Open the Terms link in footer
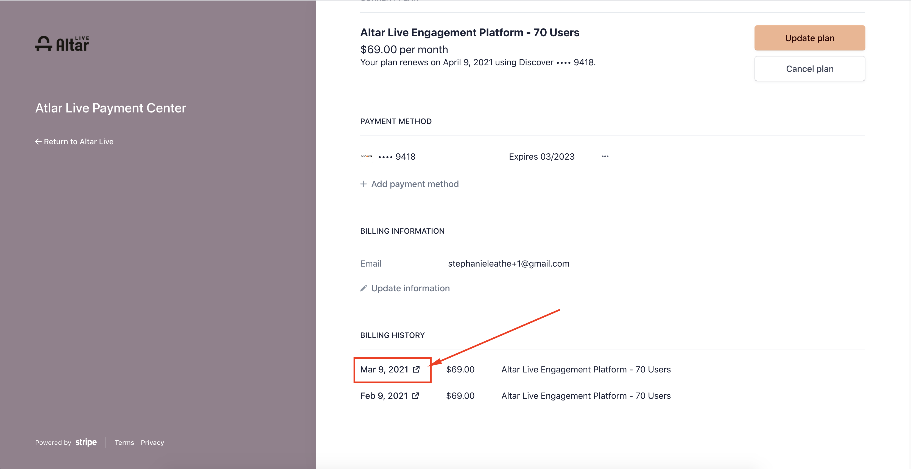This screenshot has width=911, height=469. tap(124, 442)
